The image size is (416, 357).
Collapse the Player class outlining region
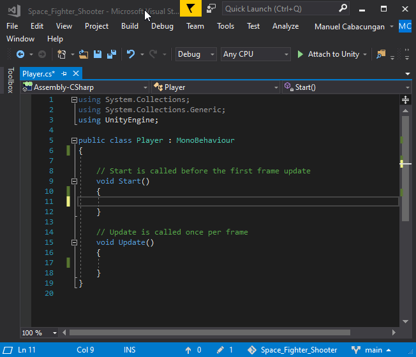coord(74,140)
